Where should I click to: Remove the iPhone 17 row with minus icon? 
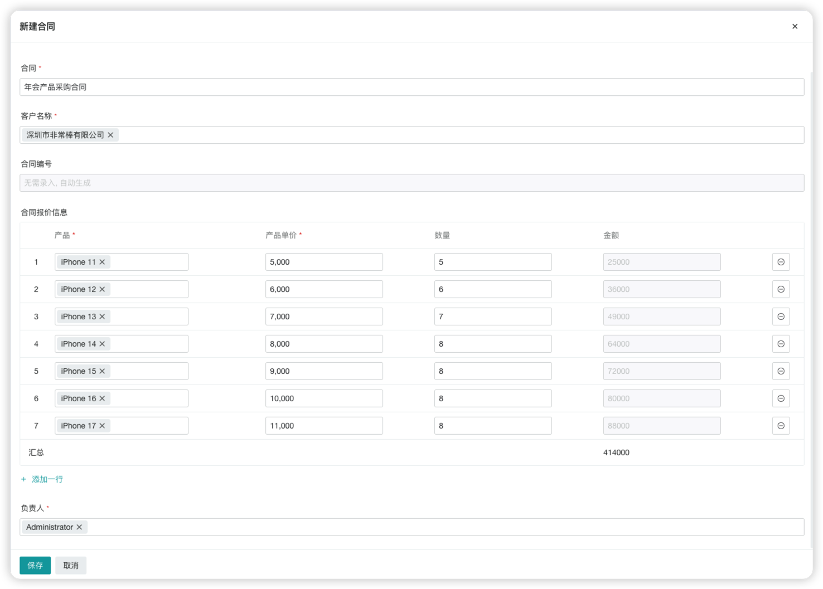tap(781, 426)
